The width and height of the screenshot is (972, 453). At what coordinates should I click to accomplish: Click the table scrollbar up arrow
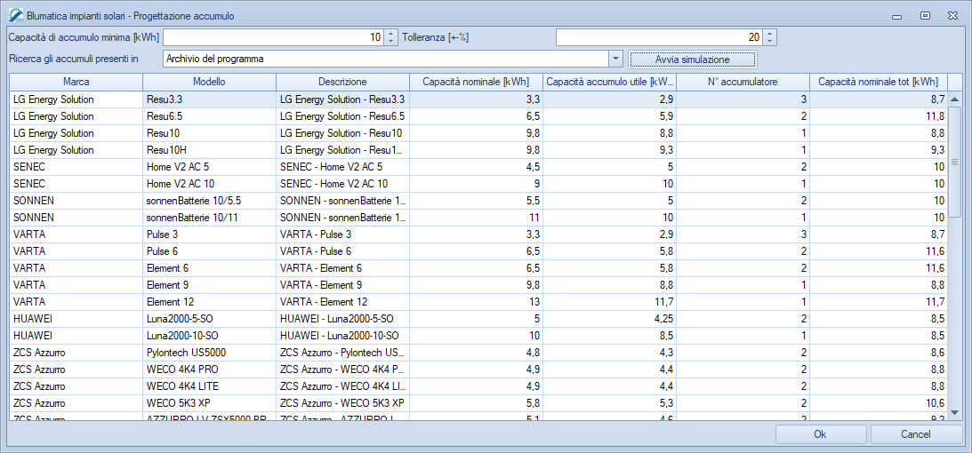click(954, 99)
